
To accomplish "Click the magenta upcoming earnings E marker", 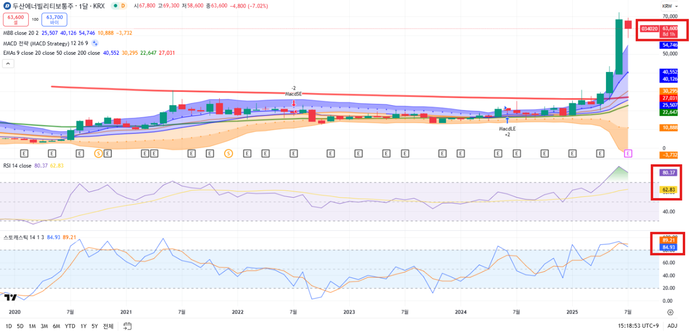I will 628,153.
